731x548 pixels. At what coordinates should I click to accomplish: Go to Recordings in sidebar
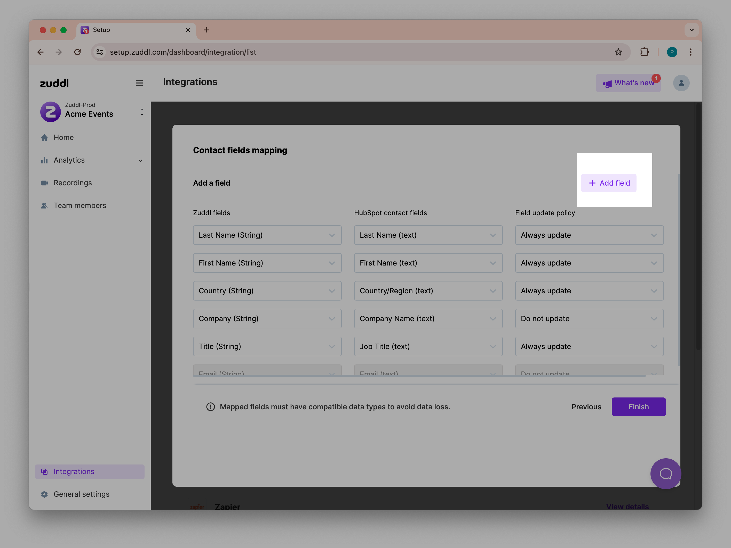click(x=73, y=183)
